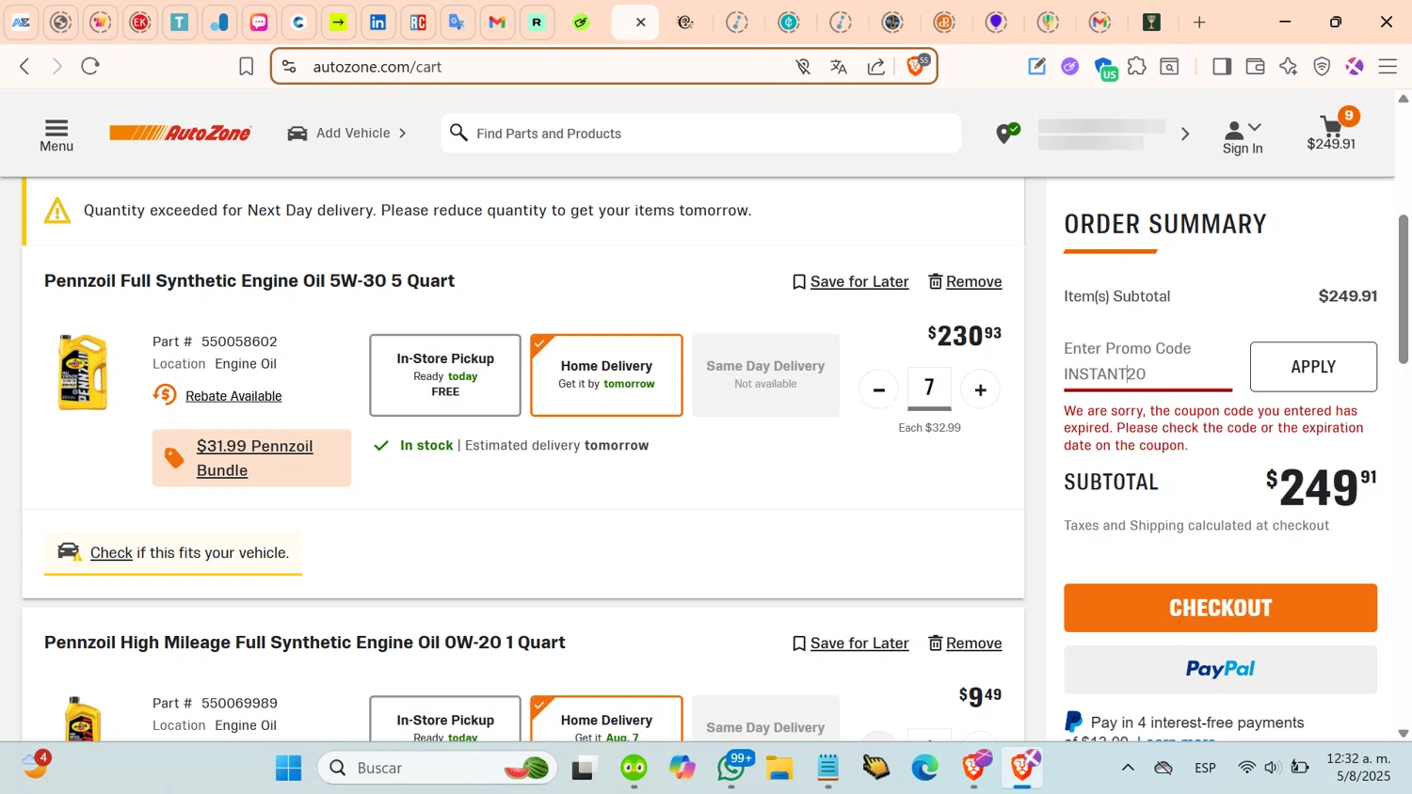Increase 5W-30 oil quantity with plus button
Image resolution: width=1412 pixels, height=794 pixels.
pyautogui.click(x=980, y=389)
